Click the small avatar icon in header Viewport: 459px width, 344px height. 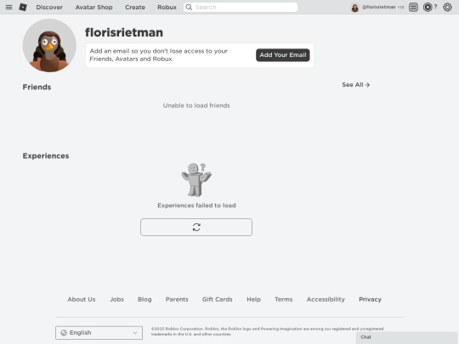click(354, 8)
